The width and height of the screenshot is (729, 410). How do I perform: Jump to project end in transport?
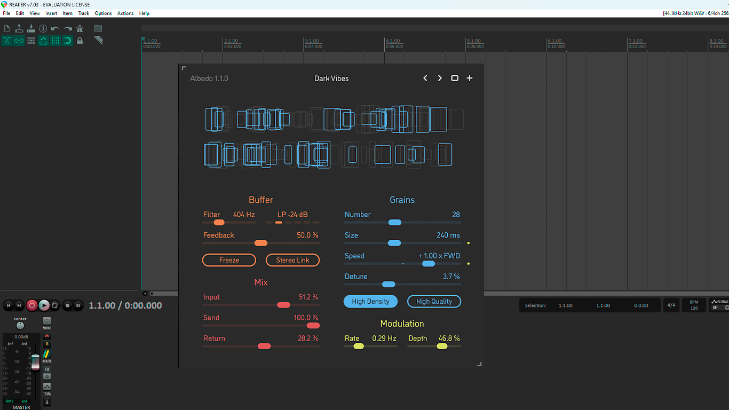(x=19, y=305)
